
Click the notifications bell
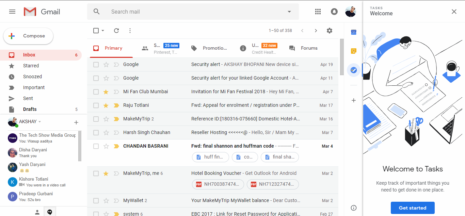334,11
